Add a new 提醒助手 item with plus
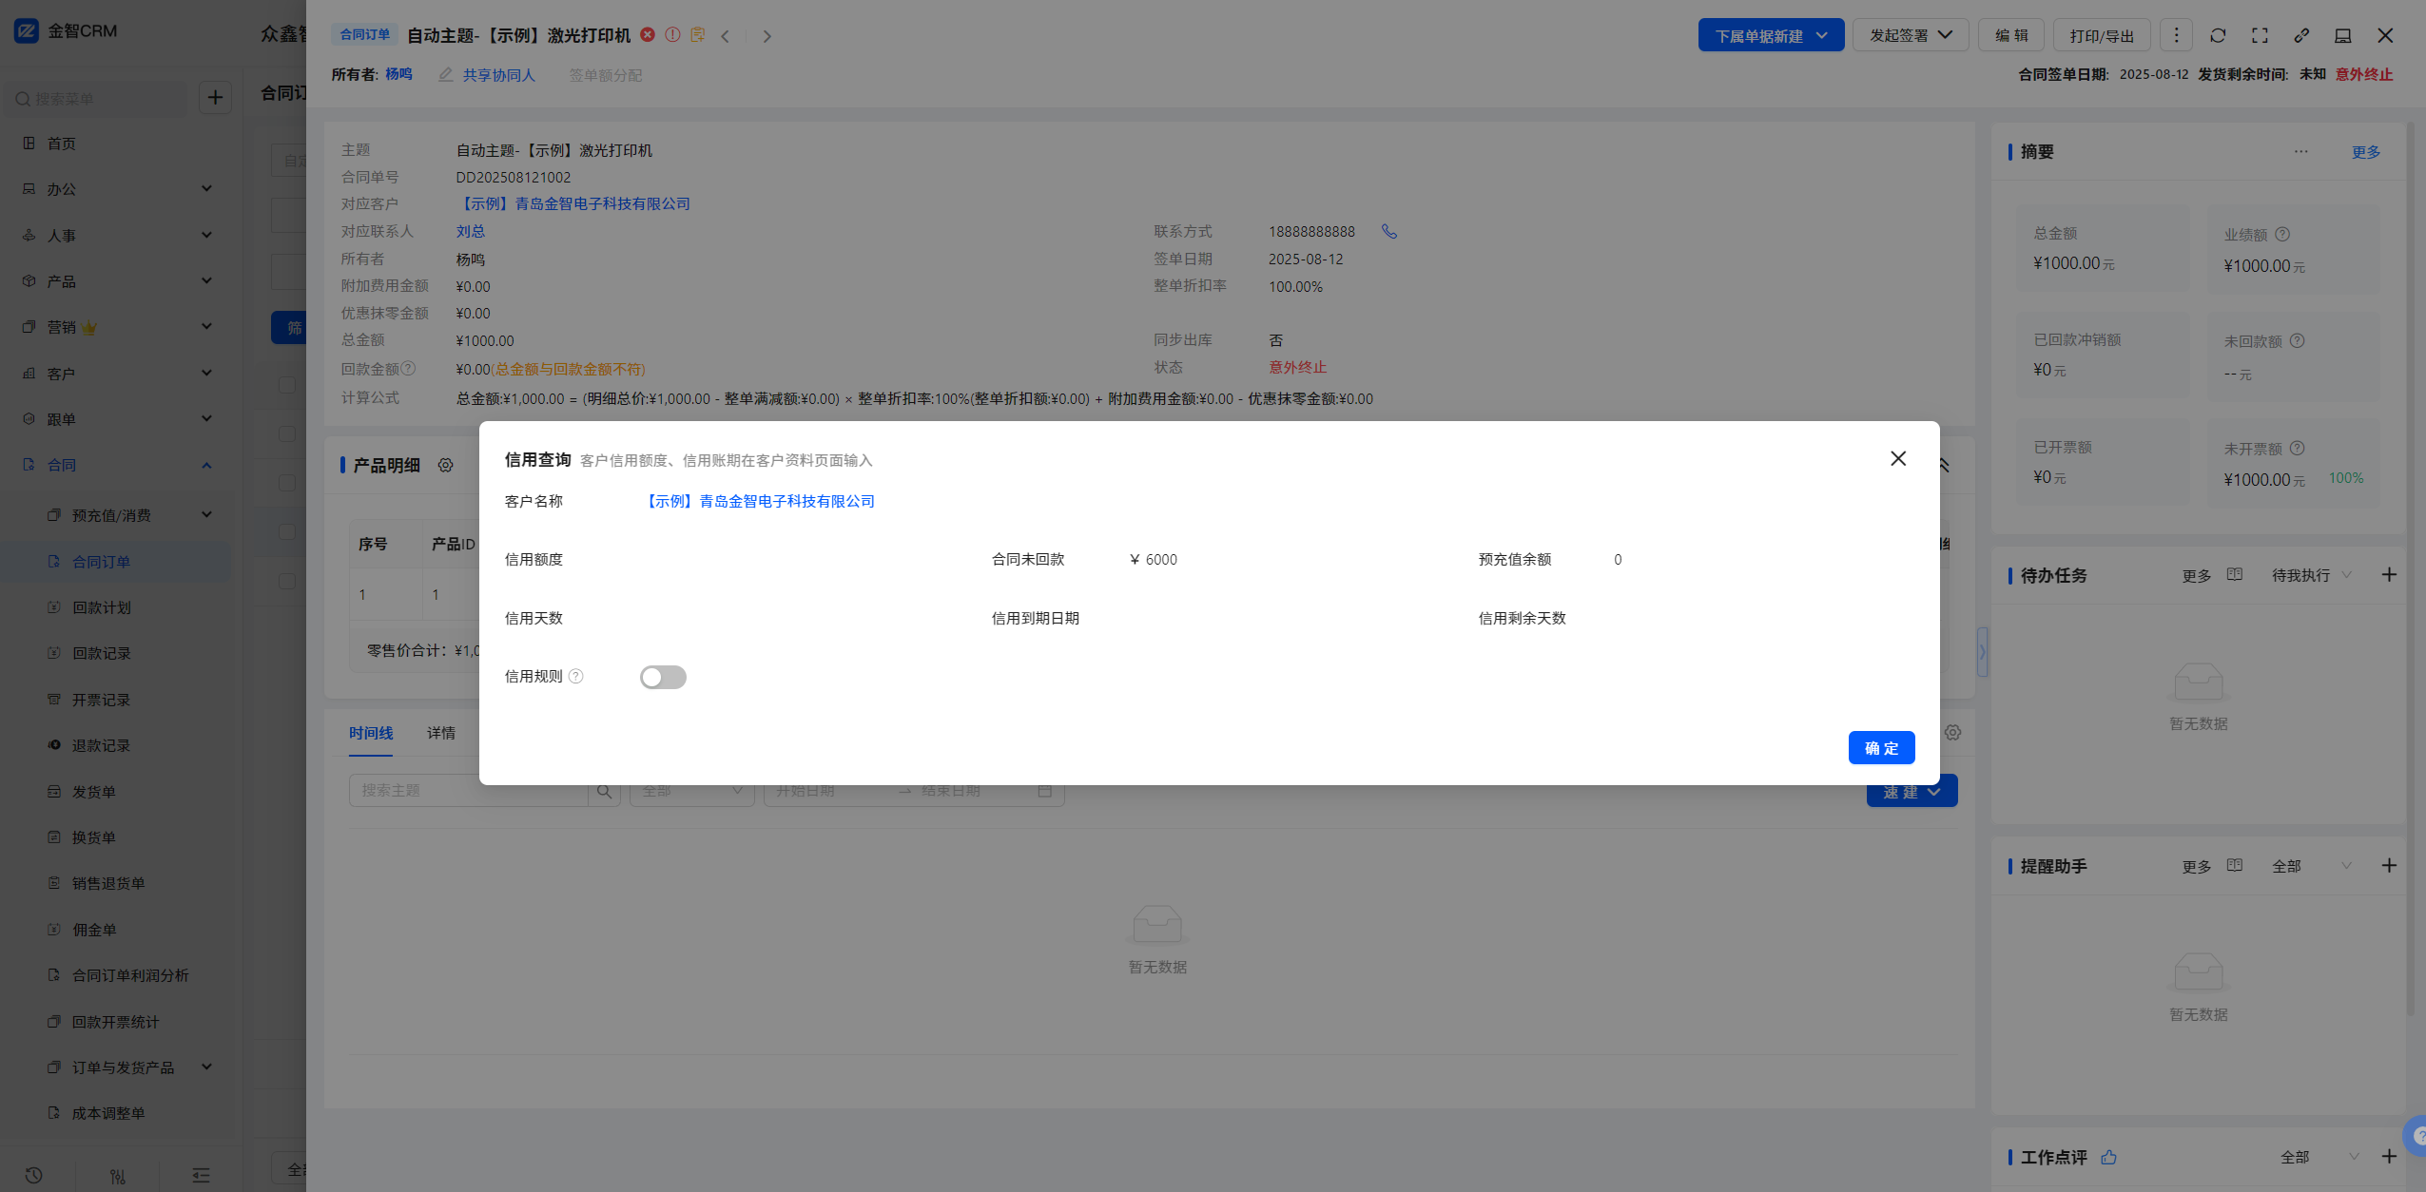The image size is (2426, 1192). tap(2389, 865)
